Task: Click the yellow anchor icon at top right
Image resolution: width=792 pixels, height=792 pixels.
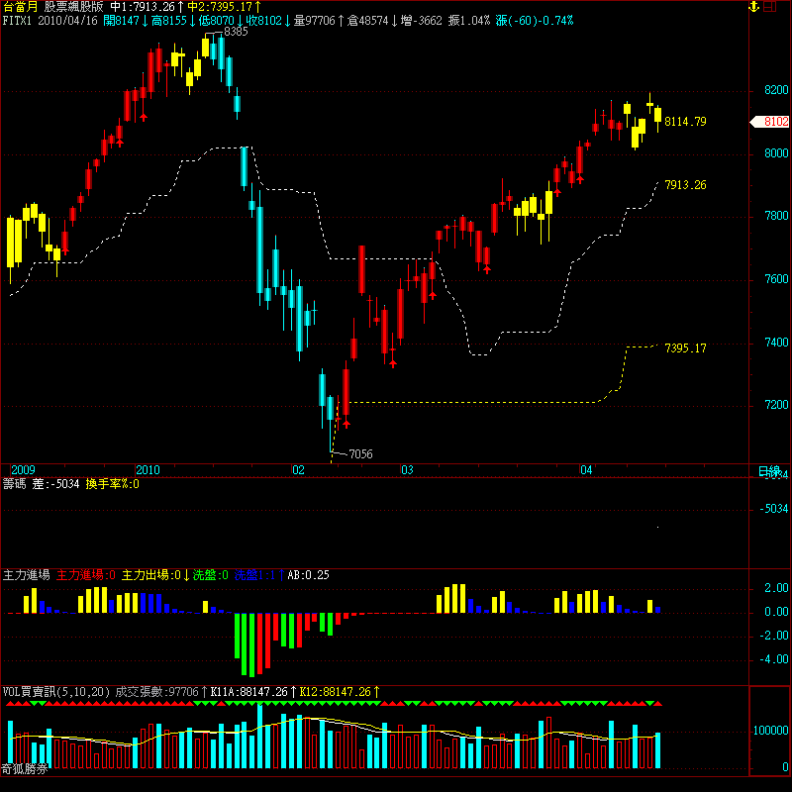Action: (753, 7)
